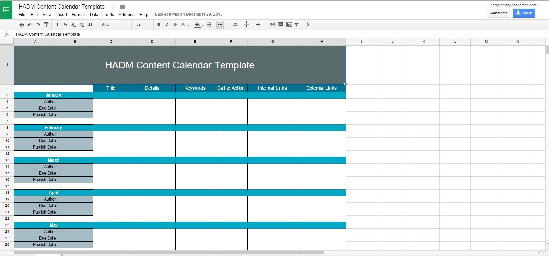The width and height of the screenshot is (549, 256).
Task: Click the vertical scrollbar thumb
Action: (x=547, y=50)
